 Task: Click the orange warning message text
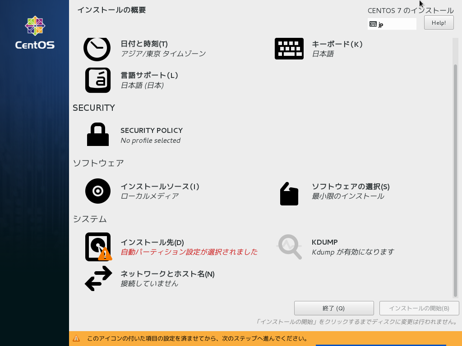[198, 338]
